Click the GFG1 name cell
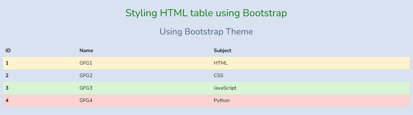 (x=144, y=63)
